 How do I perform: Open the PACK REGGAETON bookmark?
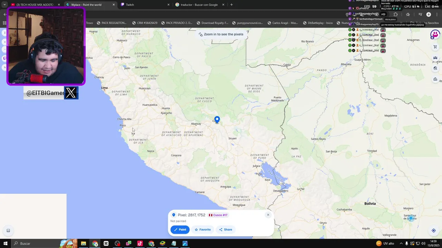(112, 23)
